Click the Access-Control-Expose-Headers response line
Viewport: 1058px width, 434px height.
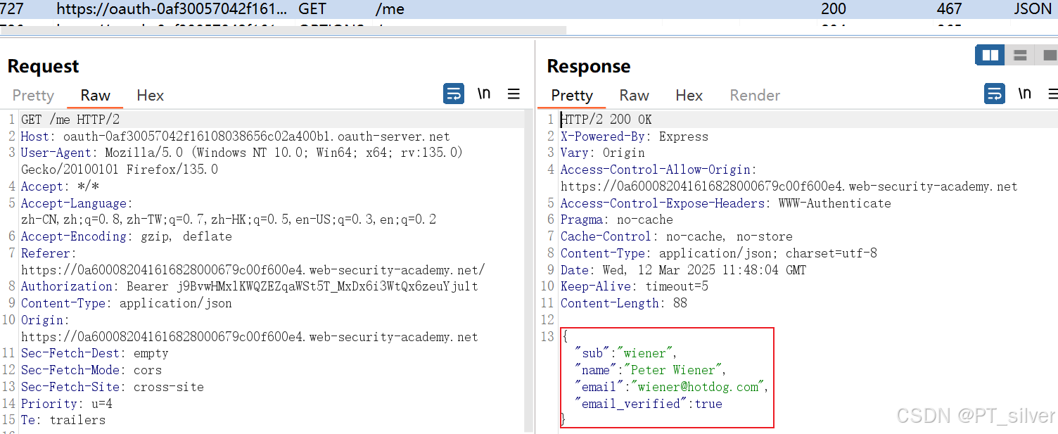[725, 203]
